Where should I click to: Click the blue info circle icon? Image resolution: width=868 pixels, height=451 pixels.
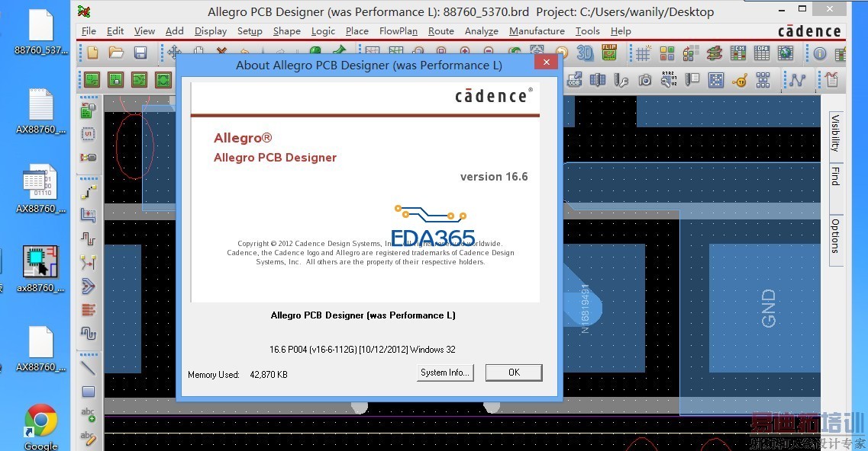pos(820,53)
